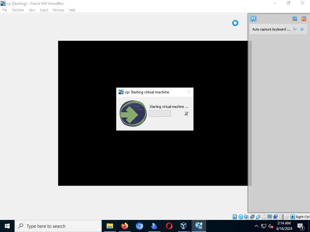The width and height of the screenshot is (310, 232).
Task: Click the muted volume tray icon
Action: coord(271,226)
